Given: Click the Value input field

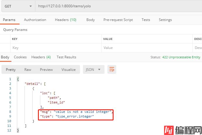Looking at the screenshot, I should 146,48.
